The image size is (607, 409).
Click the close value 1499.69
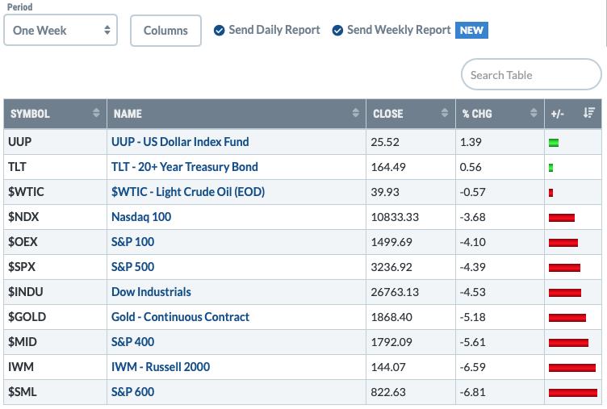[391, 242]
